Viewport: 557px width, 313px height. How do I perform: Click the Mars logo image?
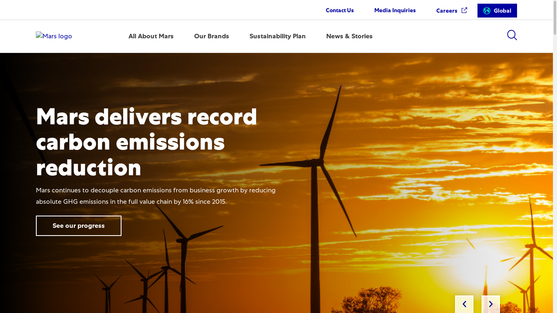click(54, 36)
